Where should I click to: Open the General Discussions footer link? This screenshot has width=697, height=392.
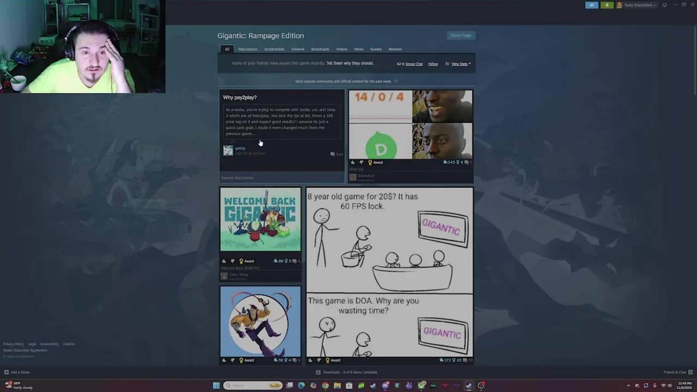click(237, 177)
